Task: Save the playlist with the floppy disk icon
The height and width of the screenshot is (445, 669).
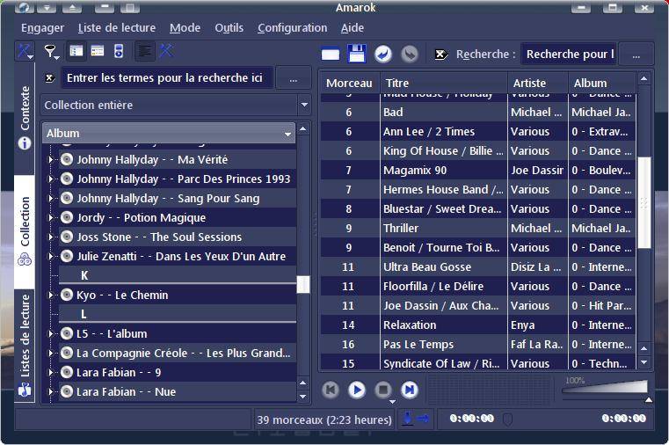Action: click(356, 54)
